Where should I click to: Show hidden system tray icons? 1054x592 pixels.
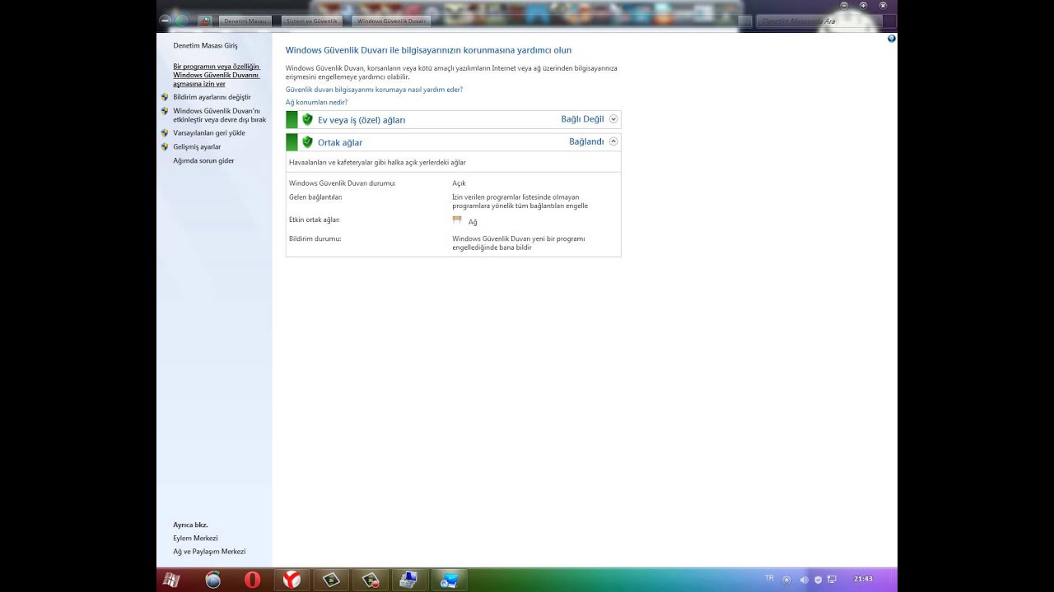[x=786, y=580]
